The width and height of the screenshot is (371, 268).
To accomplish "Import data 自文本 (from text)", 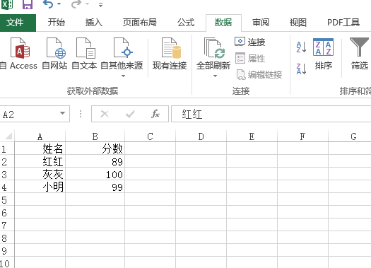I will point(84,54).
